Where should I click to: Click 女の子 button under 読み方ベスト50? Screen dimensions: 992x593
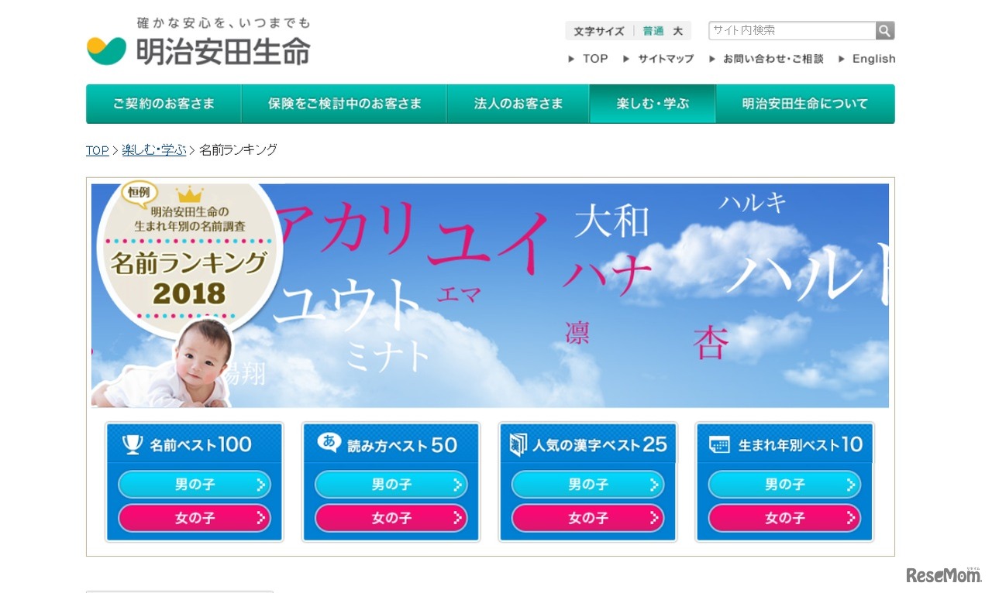391,518
